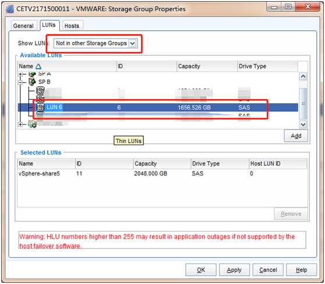Viewport: 325px width, 284px height.
Task: Click the Remove button
Action: coord(291,214)
